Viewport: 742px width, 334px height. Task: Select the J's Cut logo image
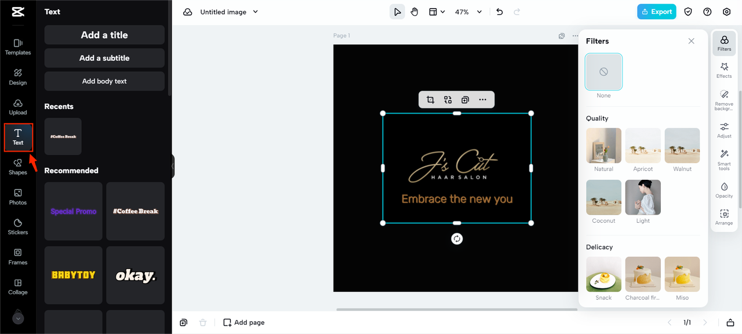click(456, 168)
